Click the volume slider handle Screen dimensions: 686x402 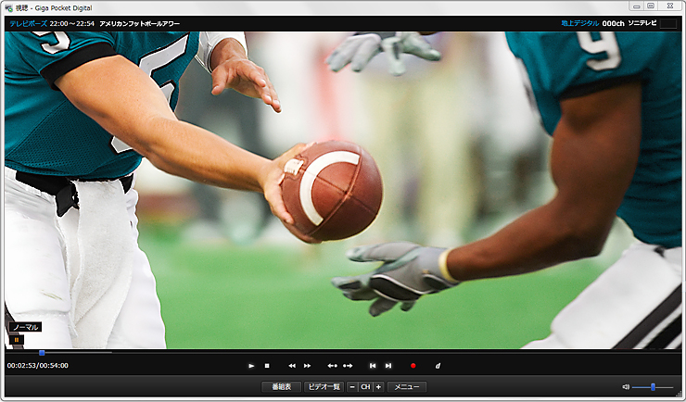(x=654, y=386)
